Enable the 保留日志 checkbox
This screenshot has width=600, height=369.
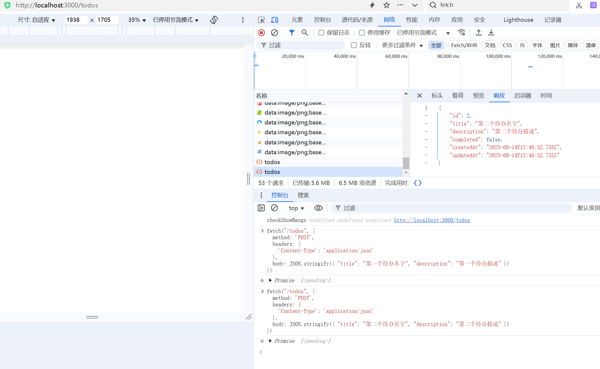pyautogui.click(x=321, y=33)
